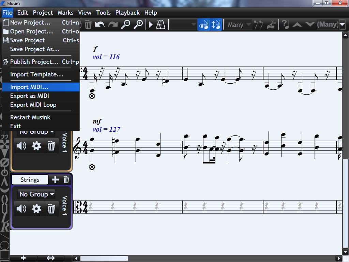Mute the Strings Voice 1 speaker

(21, 208)
